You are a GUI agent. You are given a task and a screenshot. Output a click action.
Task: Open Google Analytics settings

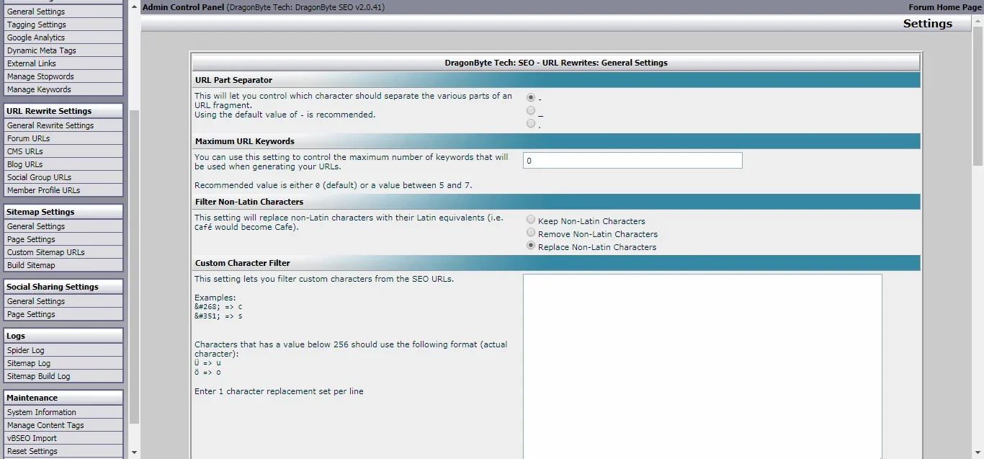(63, 37)
